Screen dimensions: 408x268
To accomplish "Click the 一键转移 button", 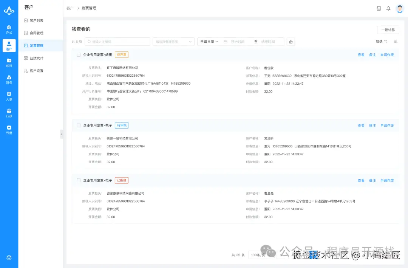I will click(x=388, y=30).
